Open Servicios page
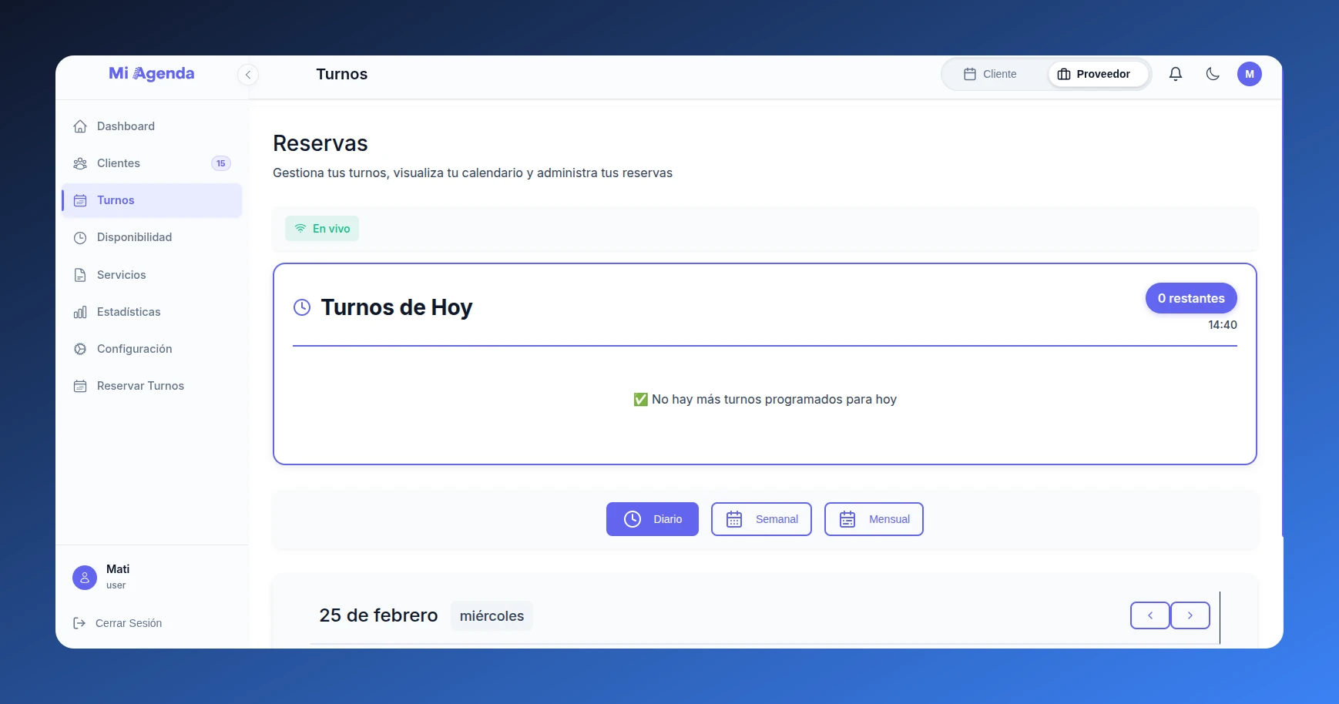 coord(152,275)
